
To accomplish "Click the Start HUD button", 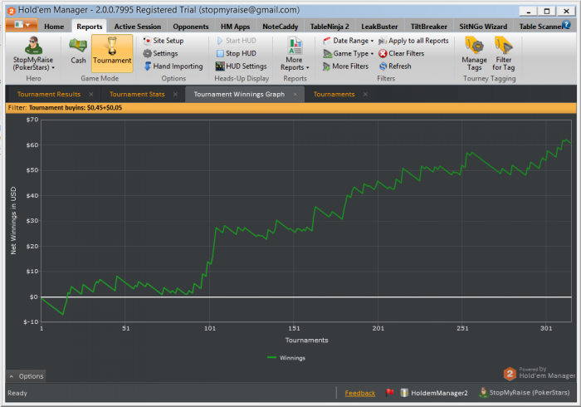I will point(237,41).
